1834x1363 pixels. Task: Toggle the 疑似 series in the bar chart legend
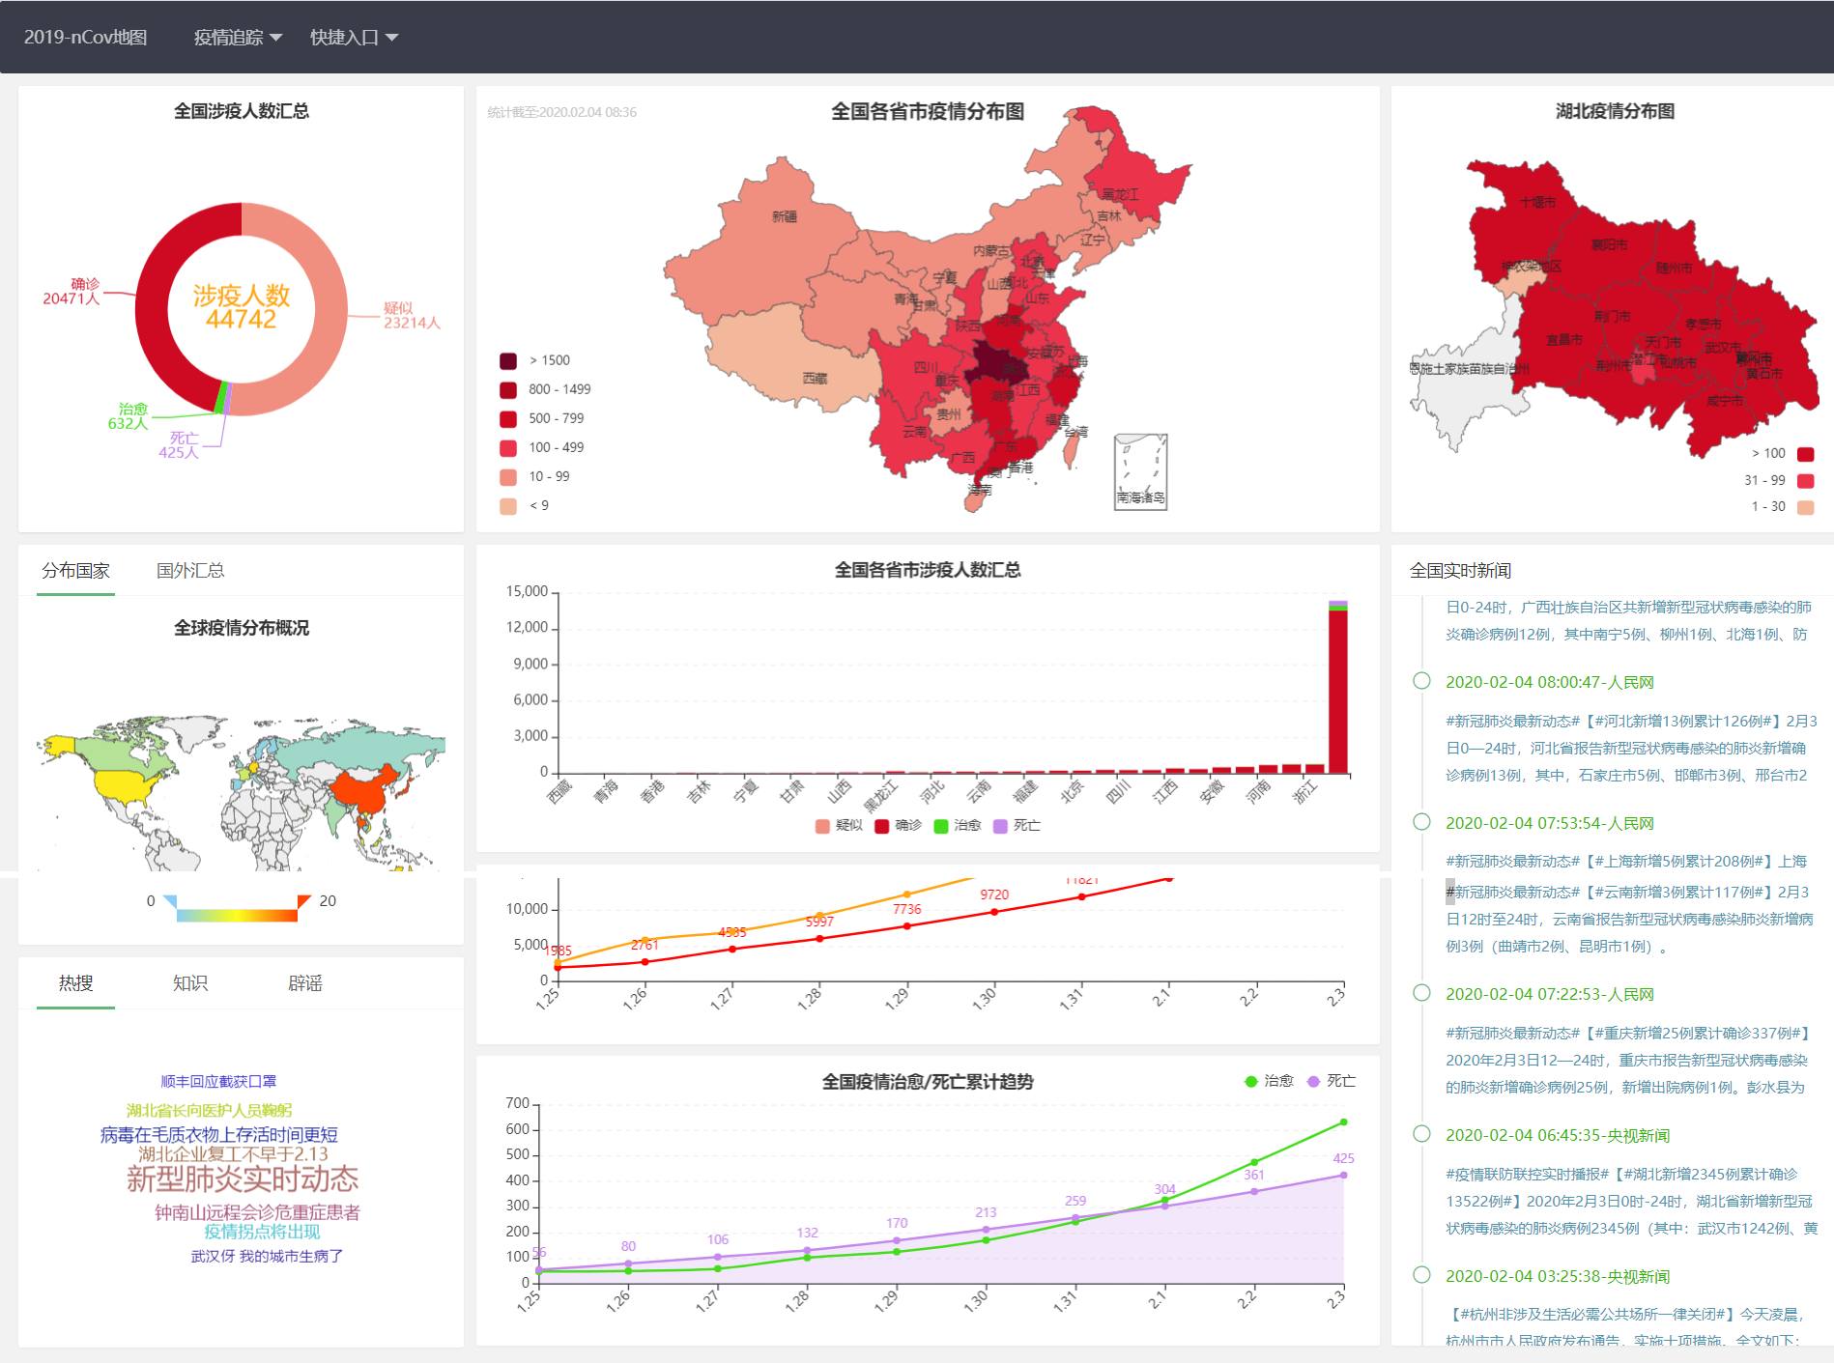pyautogui.click(x=839, y=826)
